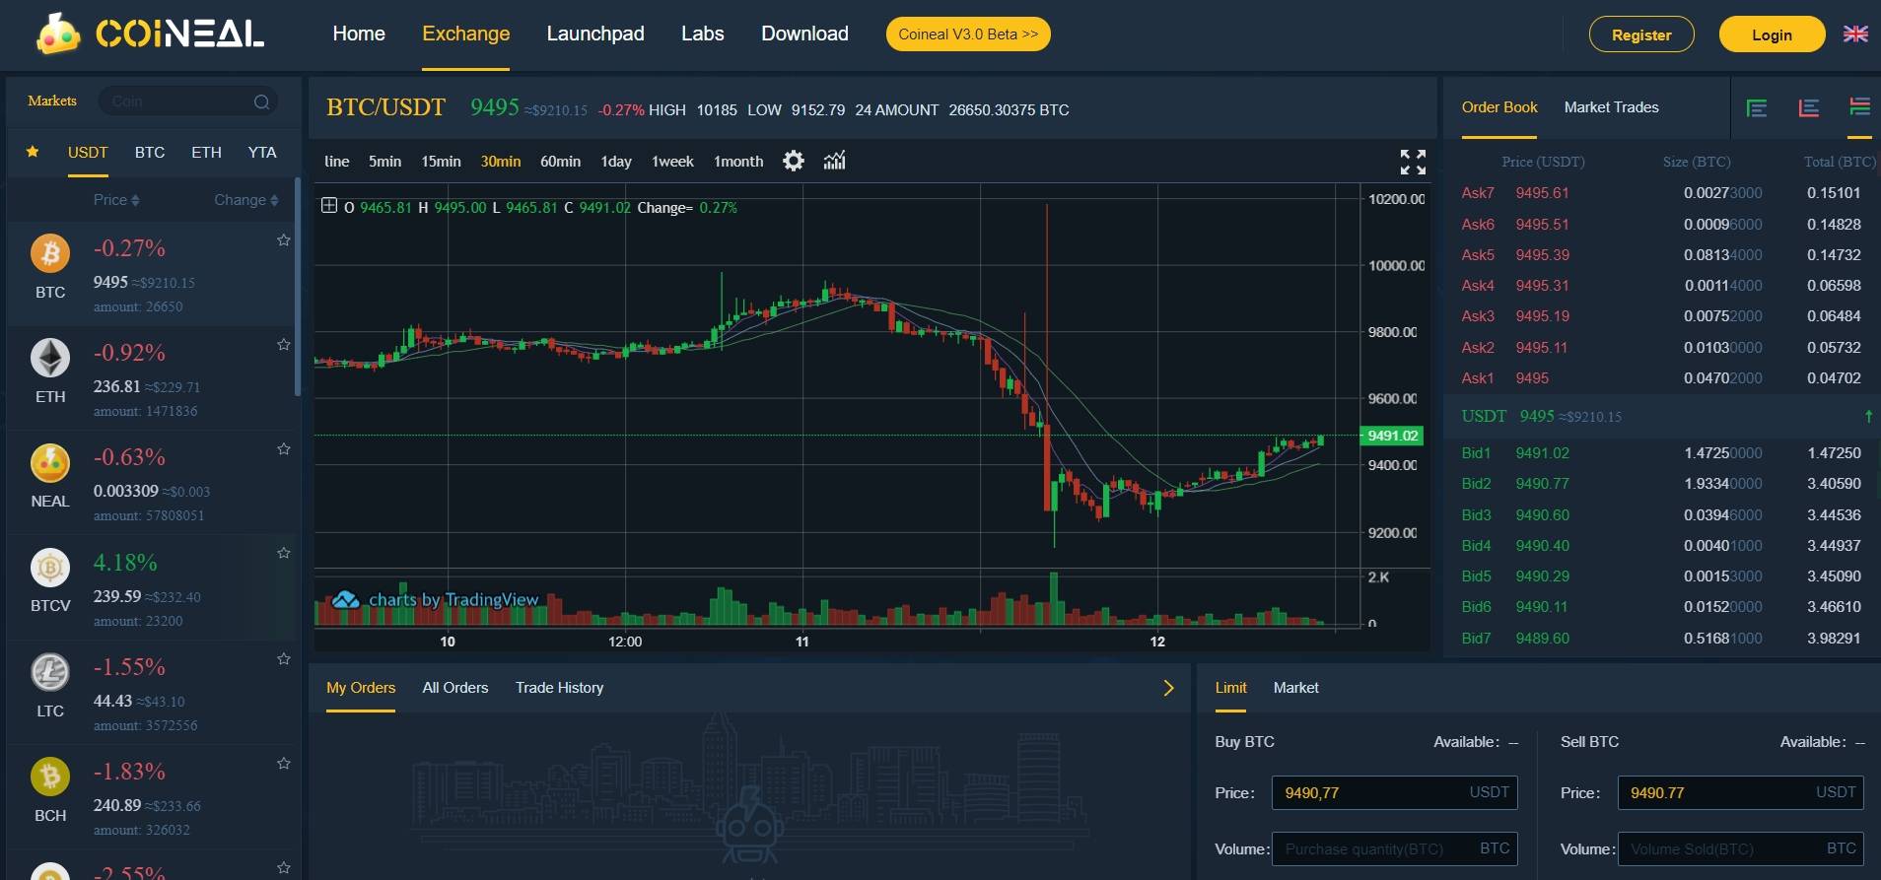This screenshot has height=880, width=1881.
Task: Open the Labs menu
Action: (x=703, y=34)
